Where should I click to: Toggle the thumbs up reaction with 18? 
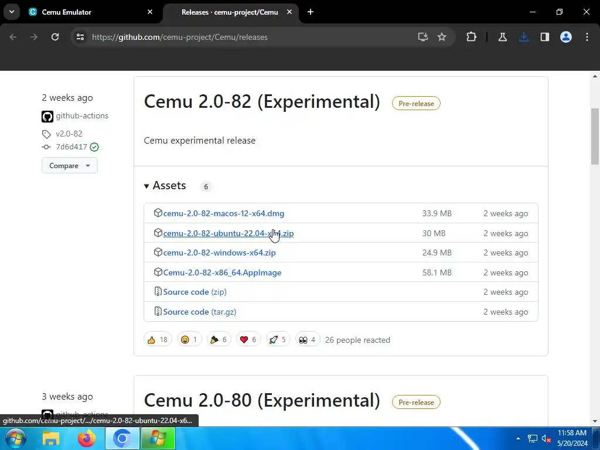[158, 340]
